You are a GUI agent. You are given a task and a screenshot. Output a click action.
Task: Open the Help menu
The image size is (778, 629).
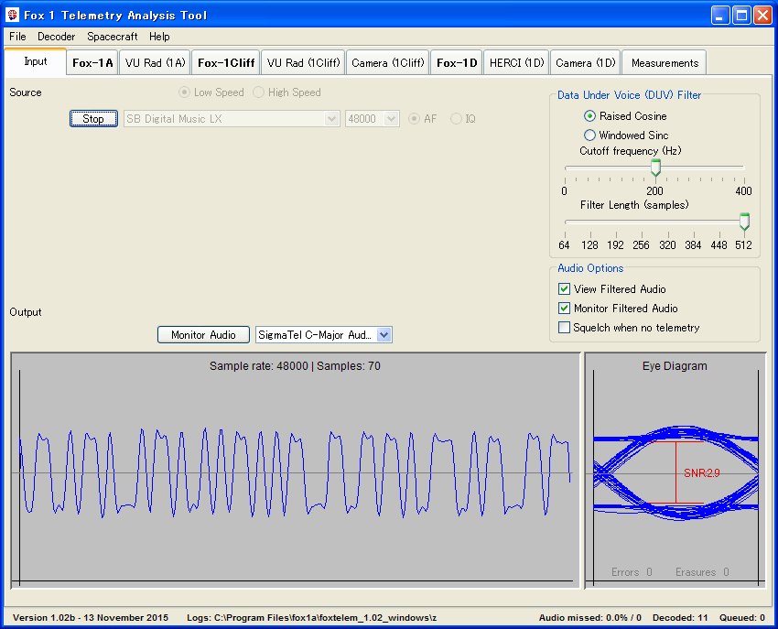click(159, 37)
